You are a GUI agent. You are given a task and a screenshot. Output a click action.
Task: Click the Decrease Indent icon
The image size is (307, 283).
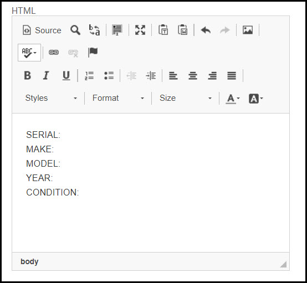(131, 75)
